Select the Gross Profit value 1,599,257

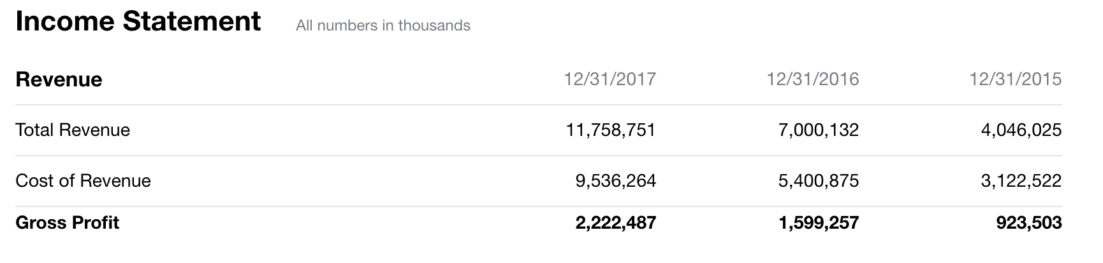click(x=818, y=223)
